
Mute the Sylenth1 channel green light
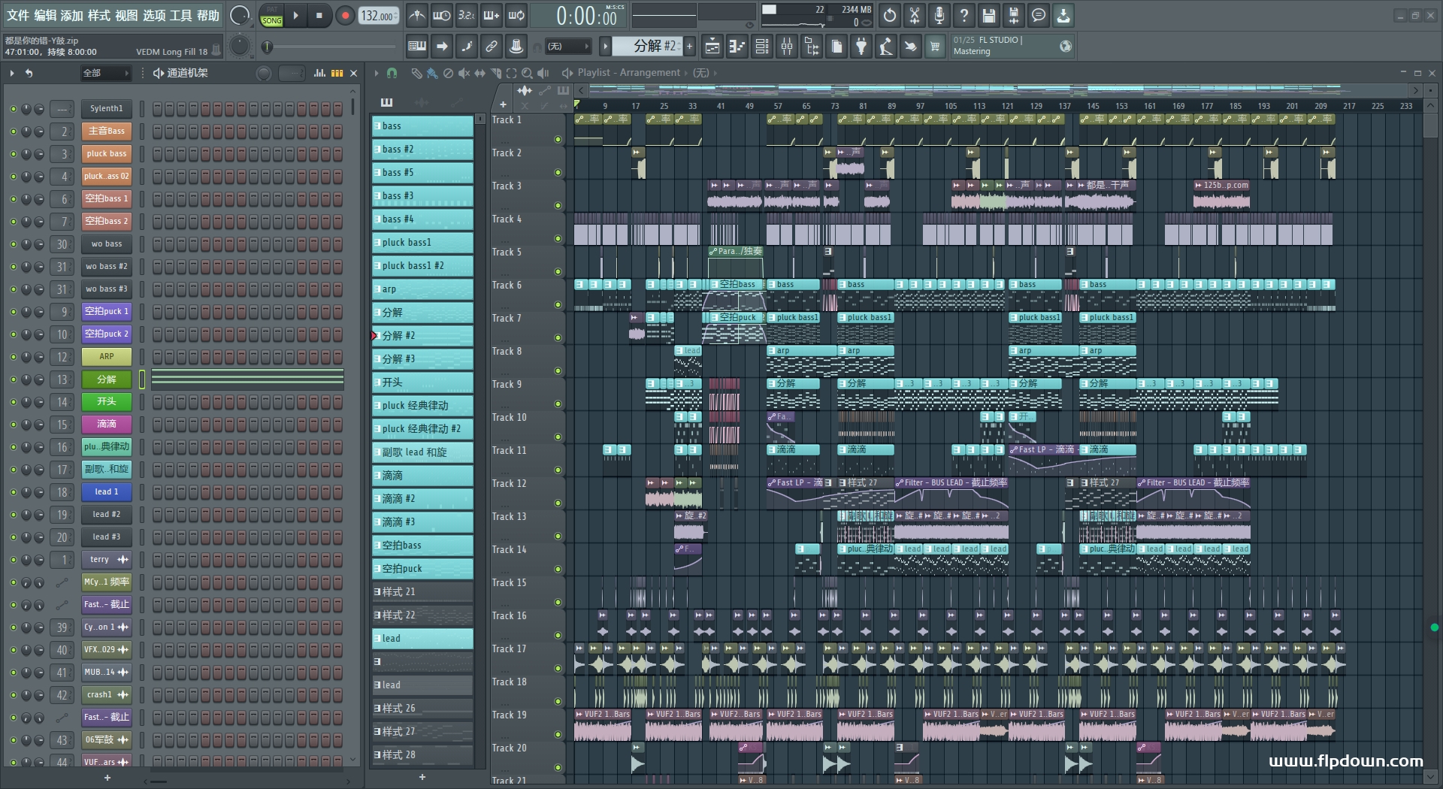tap(13, 109)
